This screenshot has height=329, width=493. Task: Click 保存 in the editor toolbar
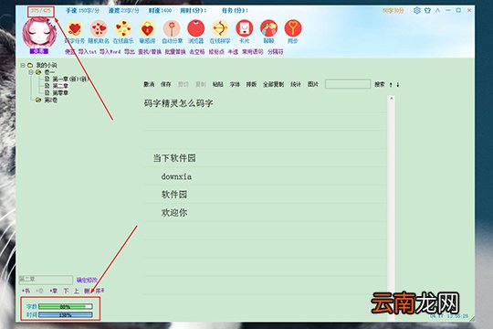click(165, 84)
